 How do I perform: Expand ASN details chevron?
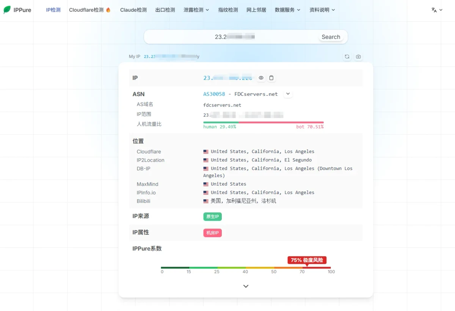pyautogui.click(x=288, y=94)
